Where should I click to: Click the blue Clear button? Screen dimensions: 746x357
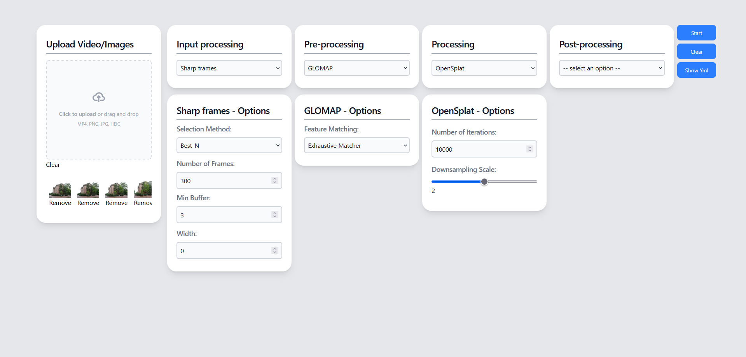[x=696, y=52]
